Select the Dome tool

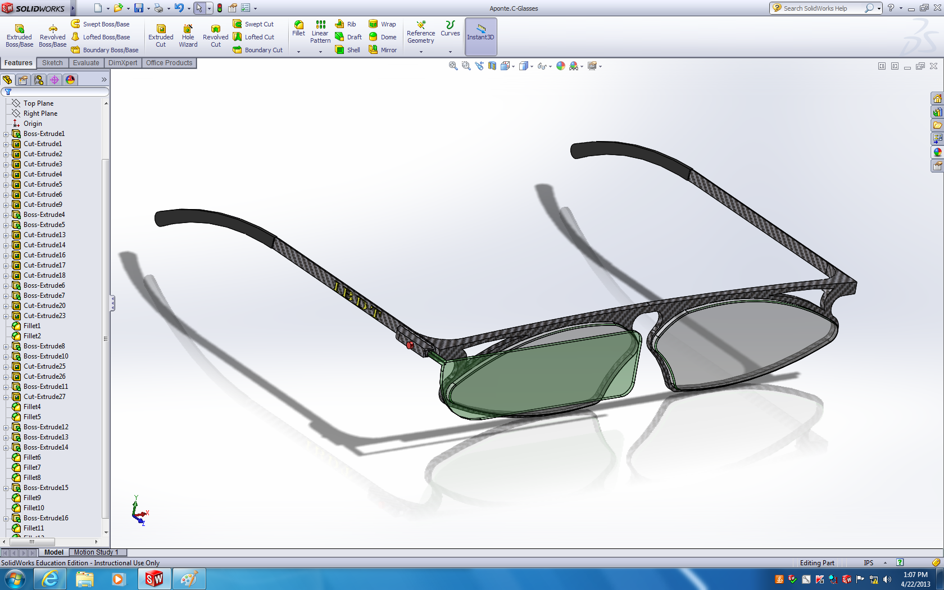click(382, 37)
